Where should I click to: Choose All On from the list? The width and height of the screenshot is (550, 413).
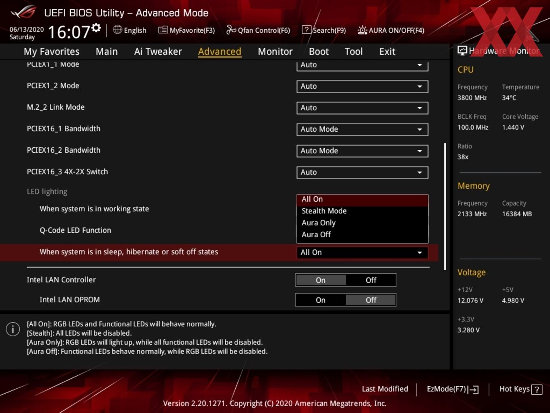pos(362,199)
